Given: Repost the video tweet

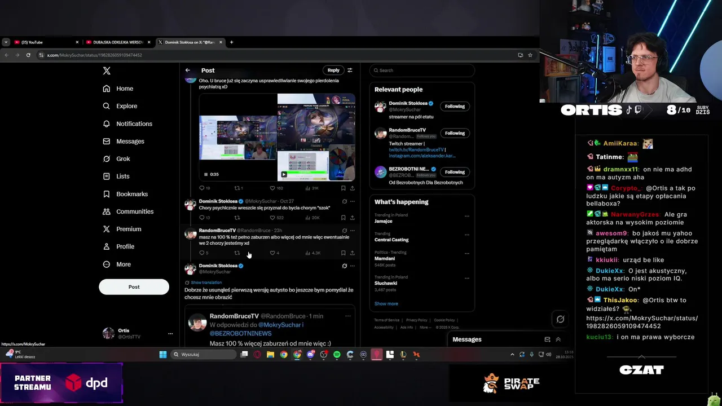Looking at the screenshot, I should [239, 188].
